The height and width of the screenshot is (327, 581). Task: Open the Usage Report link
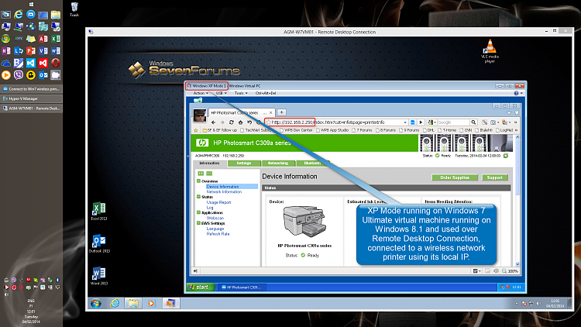[218, 202]
